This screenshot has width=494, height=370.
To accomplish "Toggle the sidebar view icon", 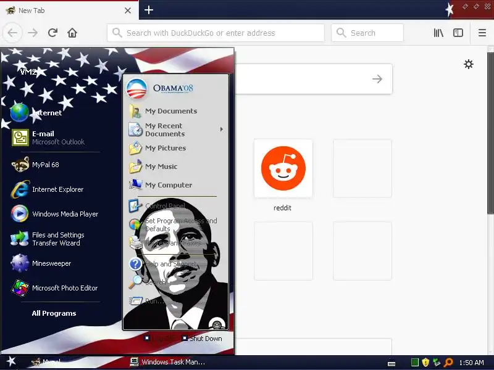I will pyautogui.click(x=458, y=33).
